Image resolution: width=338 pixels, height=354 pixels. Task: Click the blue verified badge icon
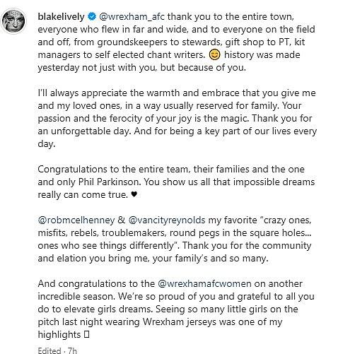pyautogui.click(x=92, y=17)
